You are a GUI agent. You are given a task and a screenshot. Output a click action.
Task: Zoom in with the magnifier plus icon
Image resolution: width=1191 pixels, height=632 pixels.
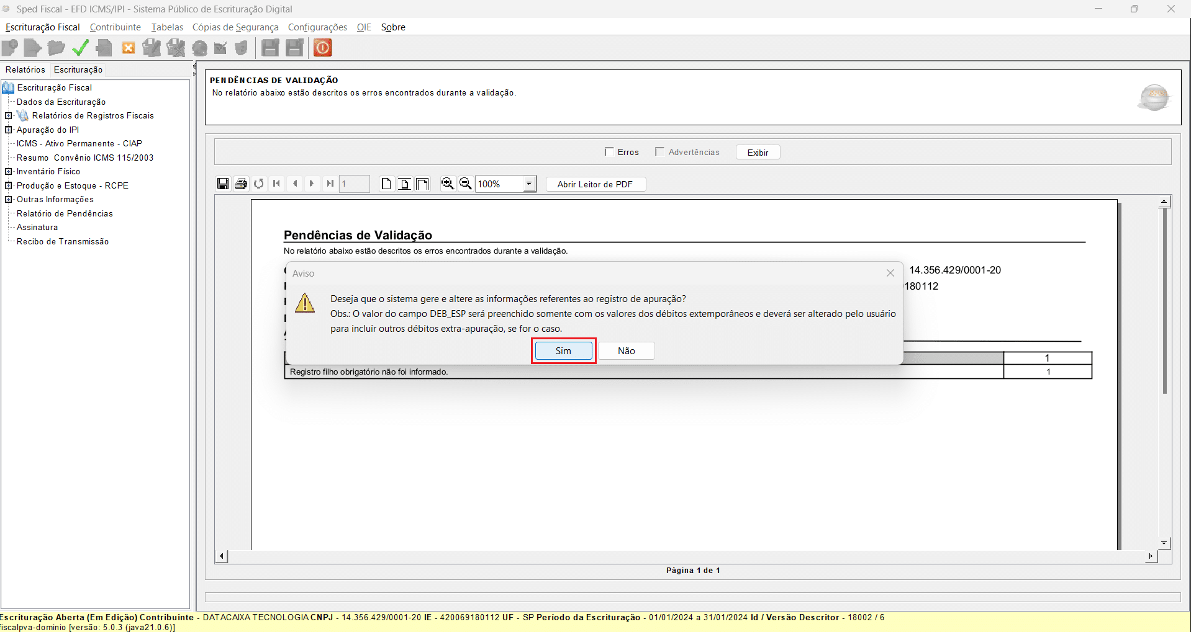(x=447, y=184)
